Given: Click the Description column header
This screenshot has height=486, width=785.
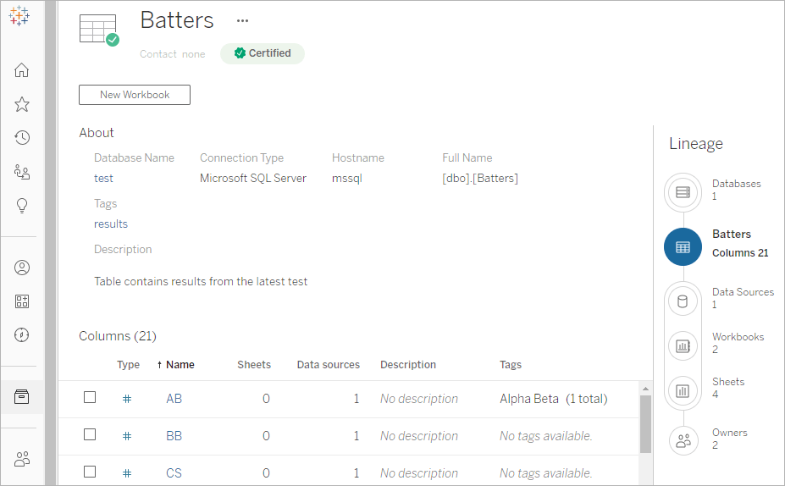Looking at the screenshot, I should point(408,365).
